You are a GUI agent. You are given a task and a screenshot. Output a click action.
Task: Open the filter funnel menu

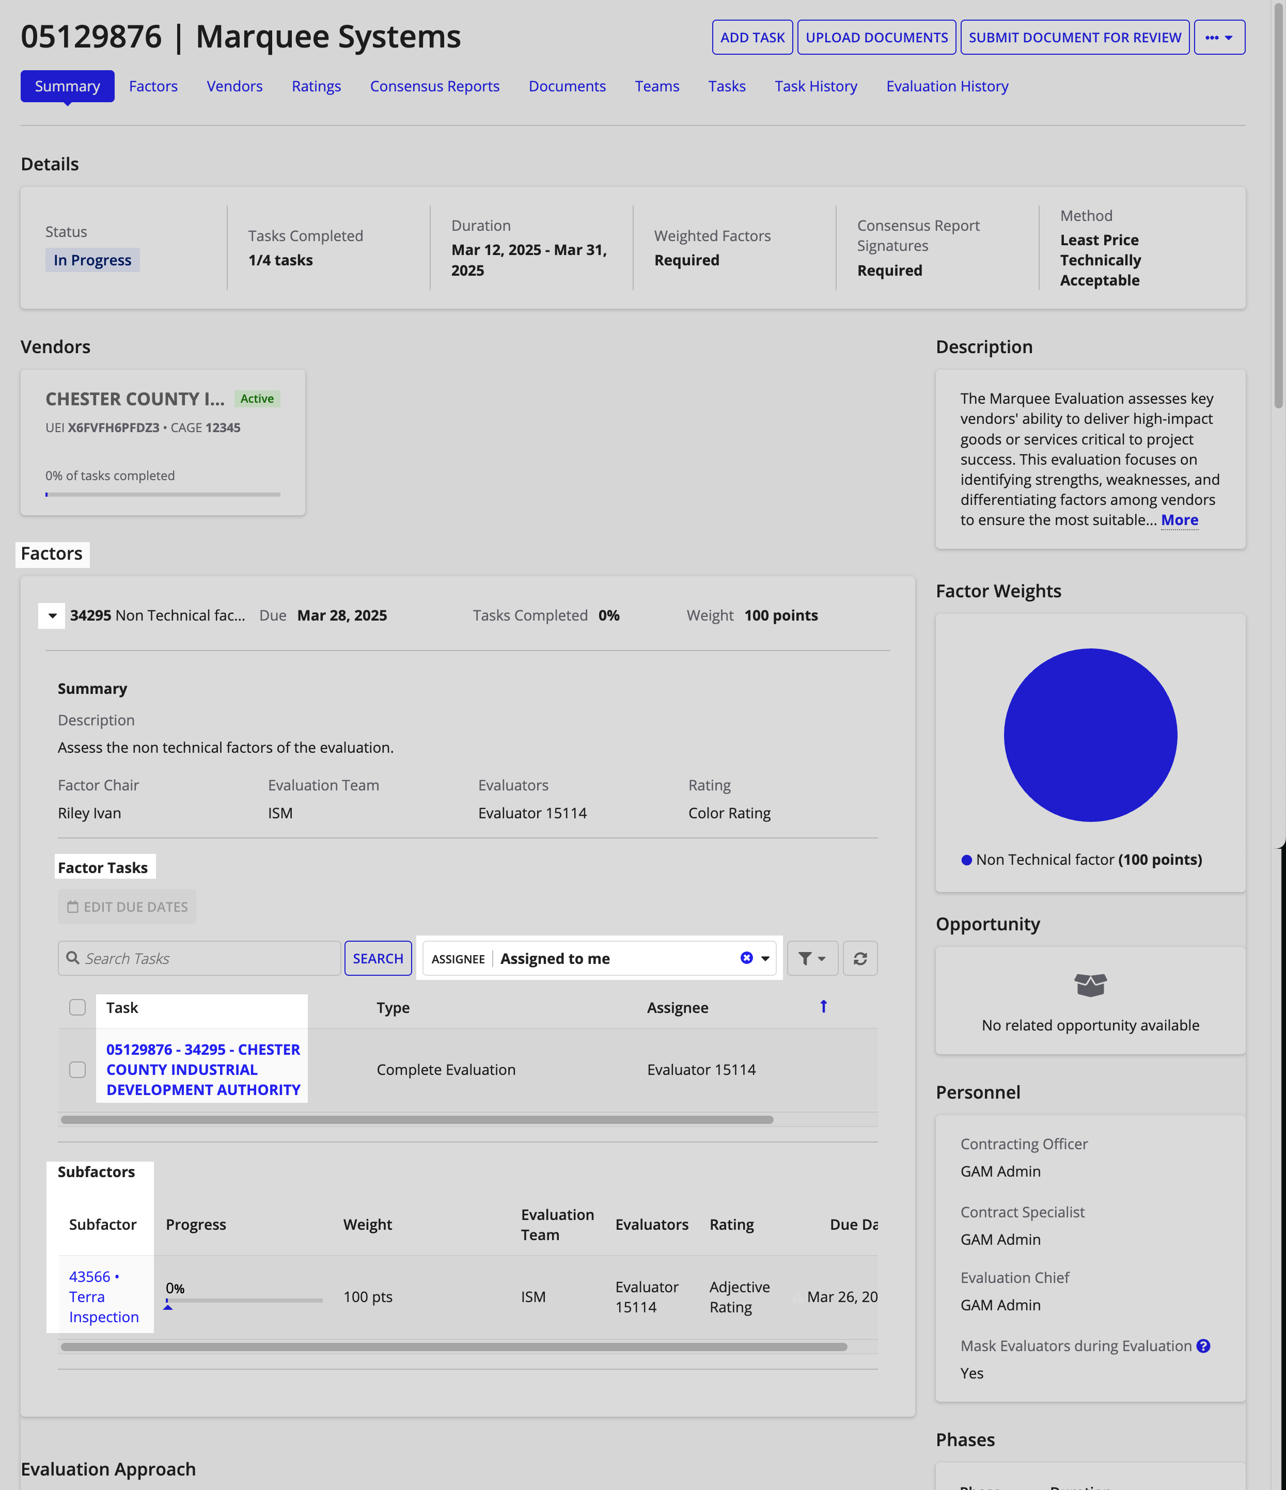812,958
